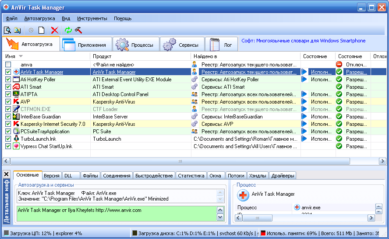The height and width of the screenshot is (239, 389).
Task: Click the TurboLaunch.lnk rocket icon
Action: click(16, 139)
